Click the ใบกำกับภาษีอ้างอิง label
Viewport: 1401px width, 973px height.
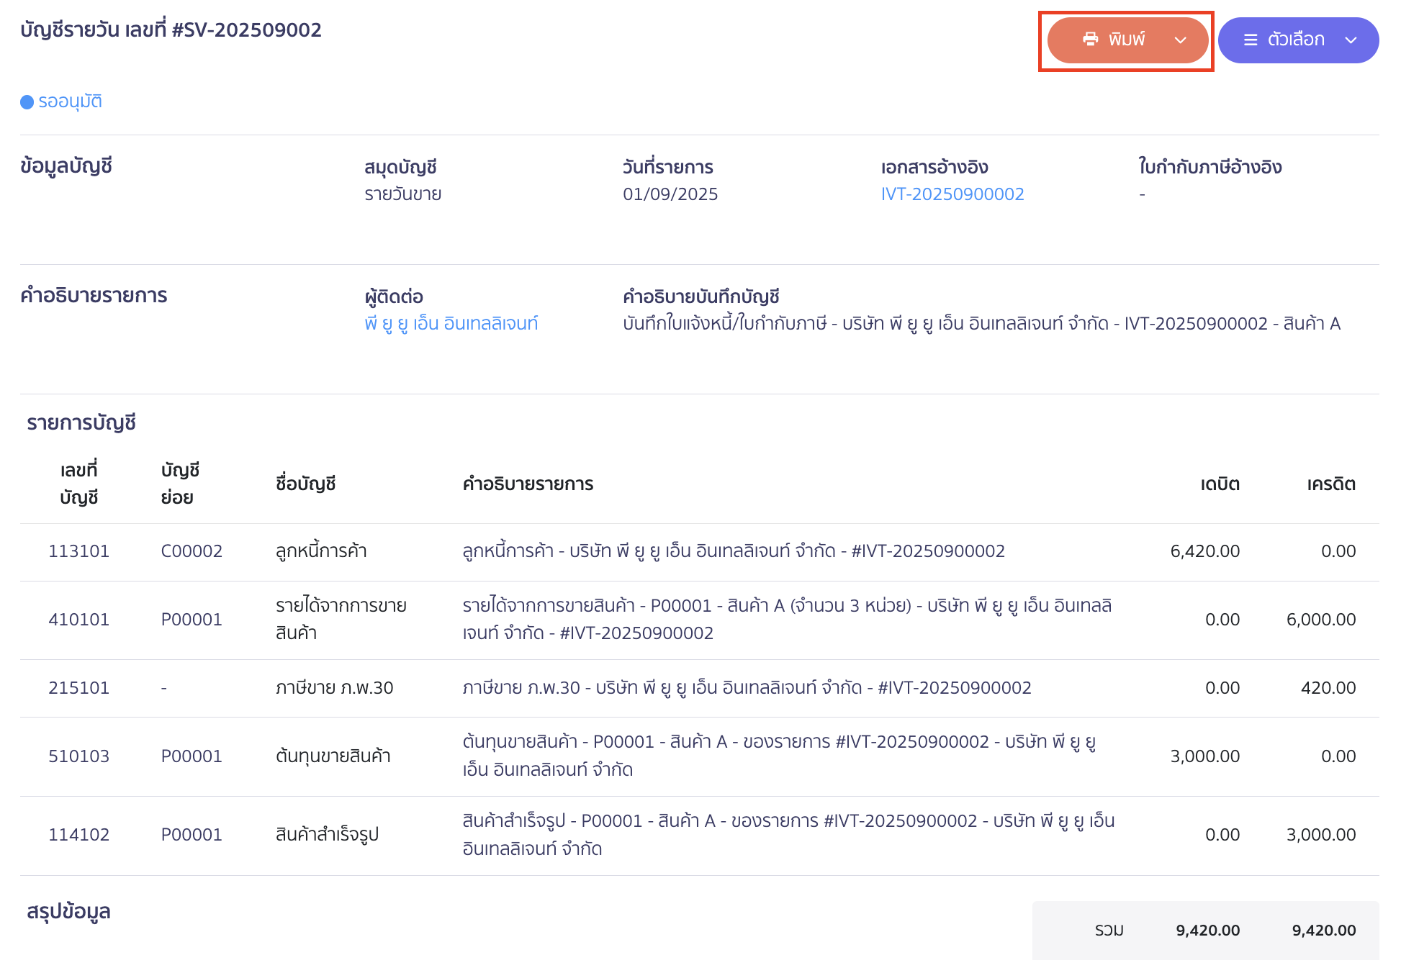pos(1210,167)
